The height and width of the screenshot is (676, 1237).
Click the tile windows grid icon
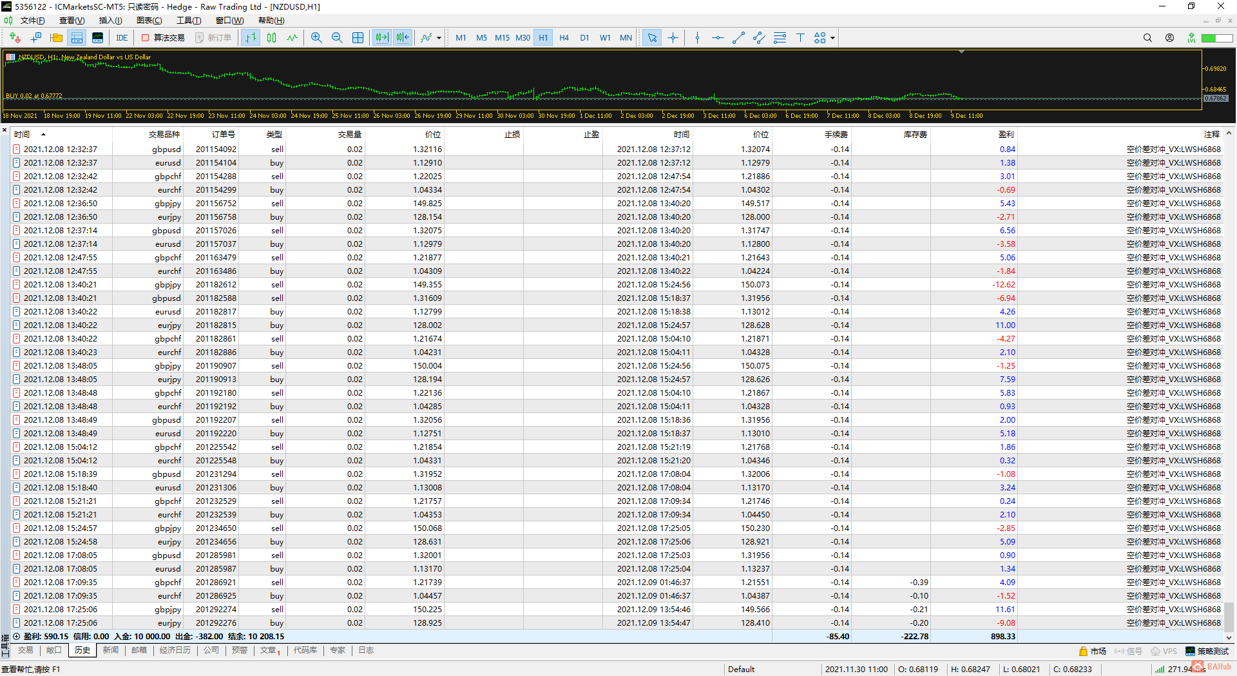click(x=358, y=38)
